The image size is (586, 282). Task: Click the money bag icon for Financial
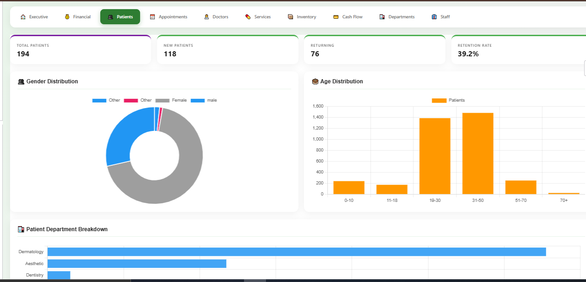click(67, 17)
